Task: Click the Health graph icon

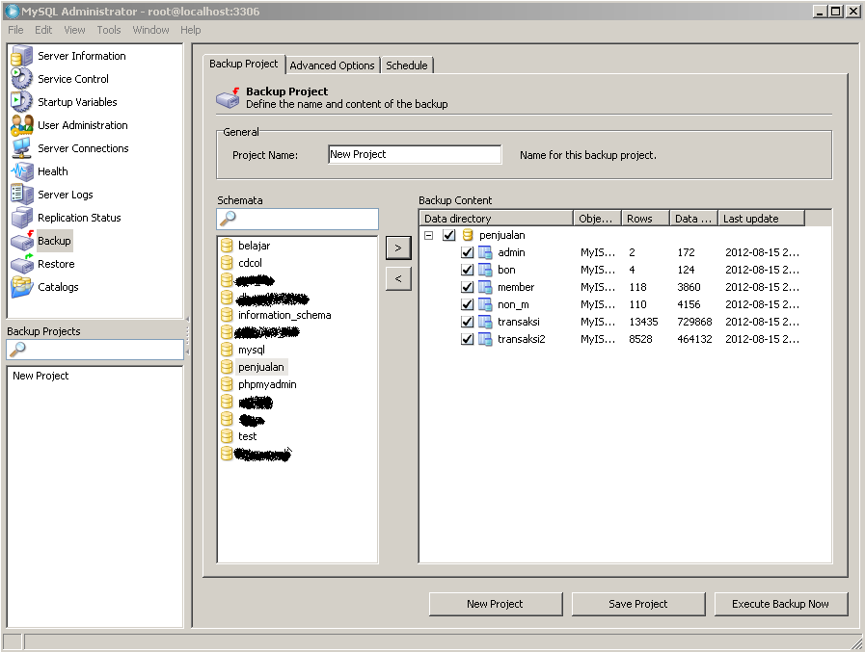Action: pos(22,171)
